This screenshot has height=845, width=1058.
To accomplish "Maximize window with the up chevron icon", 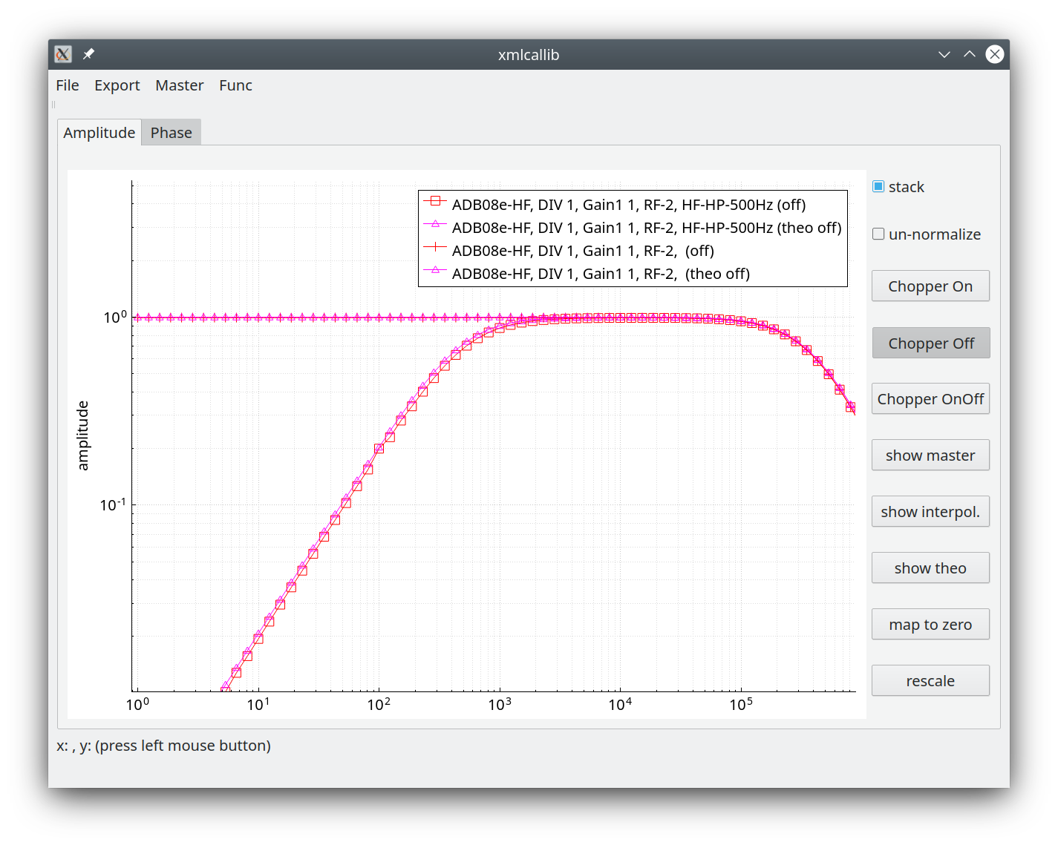I will point(970,54).
